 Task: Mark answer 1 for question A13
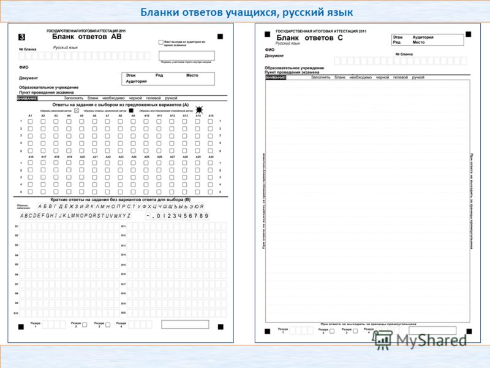pos(185,121)
